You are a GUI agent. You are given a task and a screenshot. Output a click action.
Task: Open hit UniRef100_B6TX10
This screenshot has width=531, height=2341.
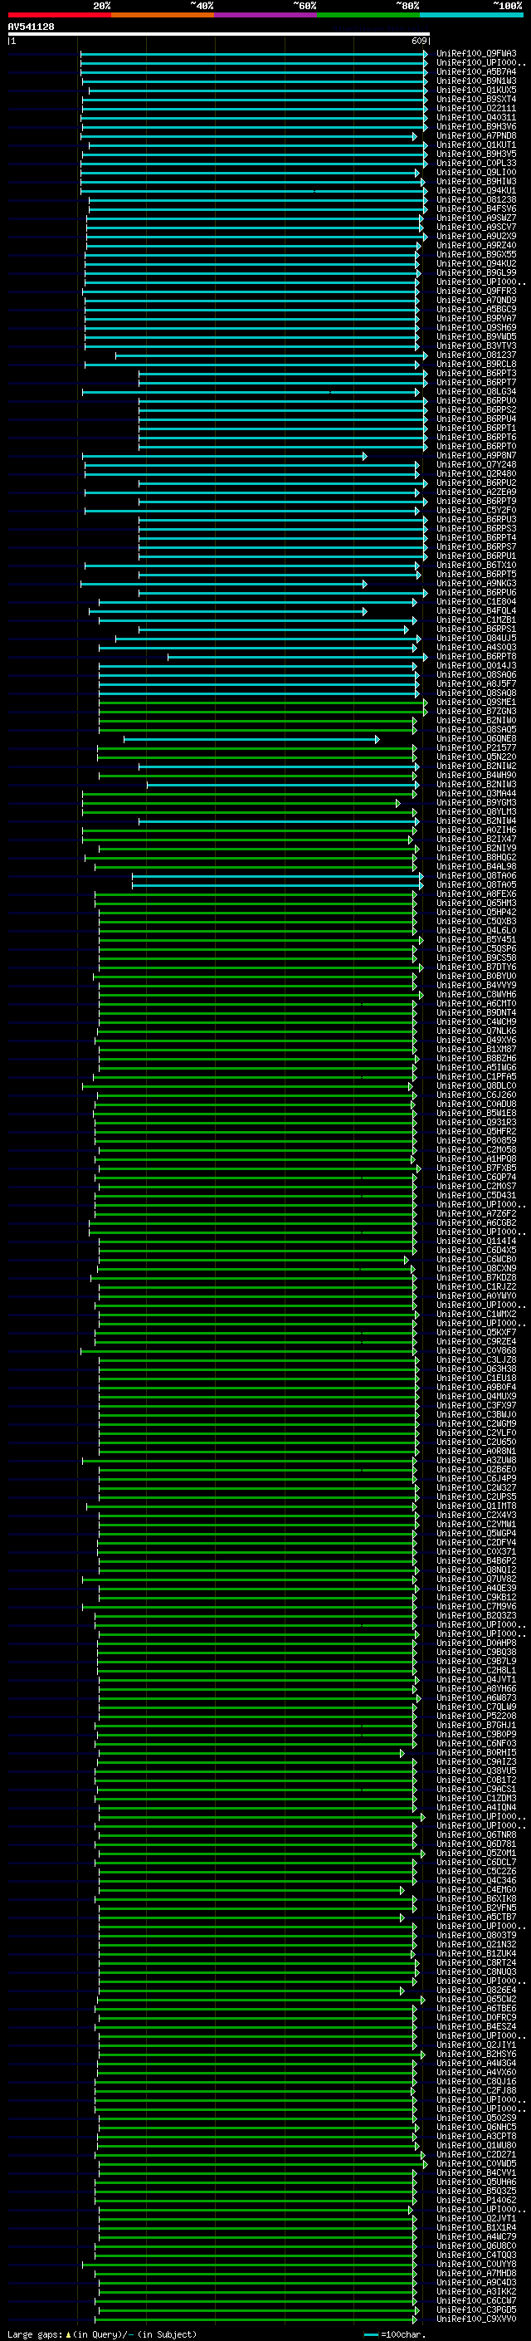click(x=476, y=566)
